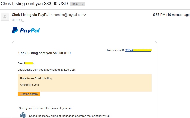The image size is (190, 118).
Task: Click the Inbox label tag
Action: pos(75,4)
